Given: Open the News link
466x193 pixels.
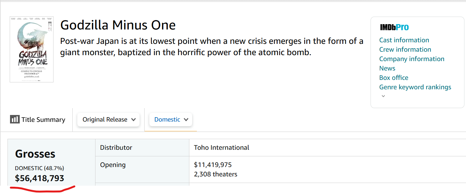Looking at the screenshot, I should (387, 68).
